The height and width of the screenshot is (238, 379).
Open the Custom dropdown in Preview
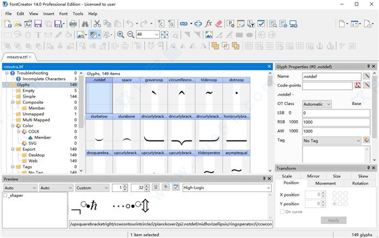click(92, 188)
